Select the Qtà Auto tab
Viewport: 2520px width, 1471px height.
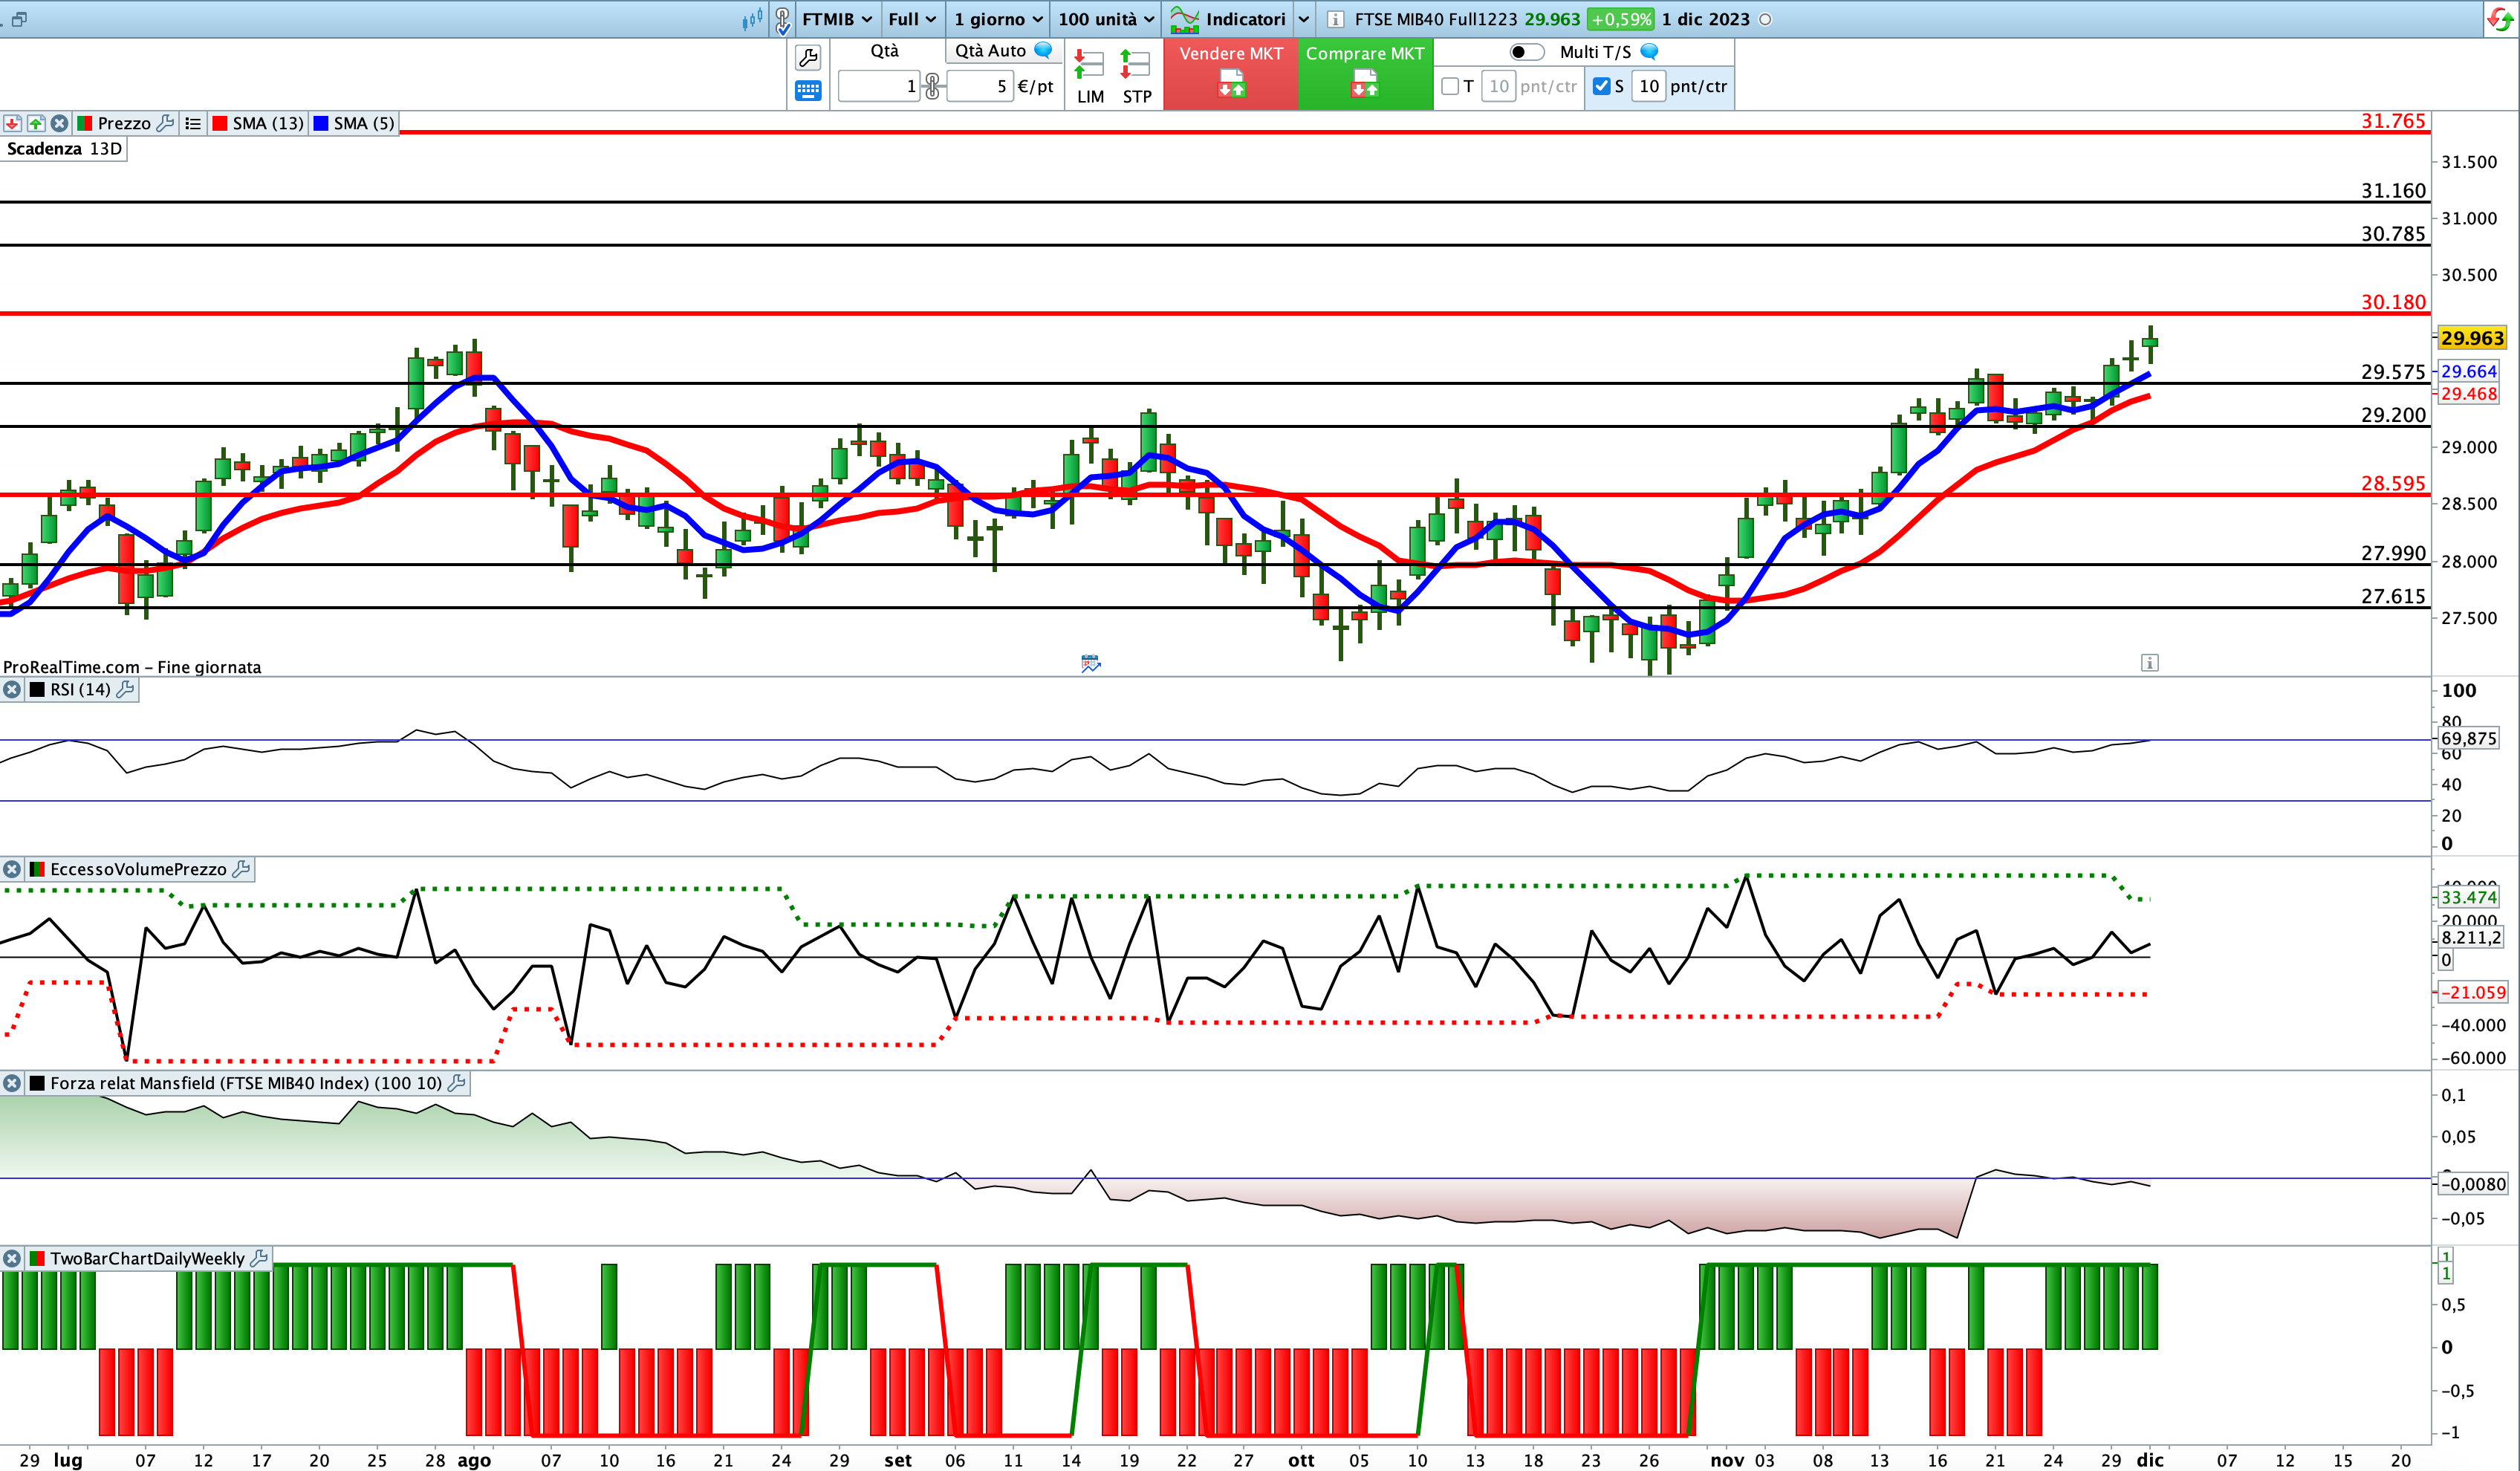[990, 51]
